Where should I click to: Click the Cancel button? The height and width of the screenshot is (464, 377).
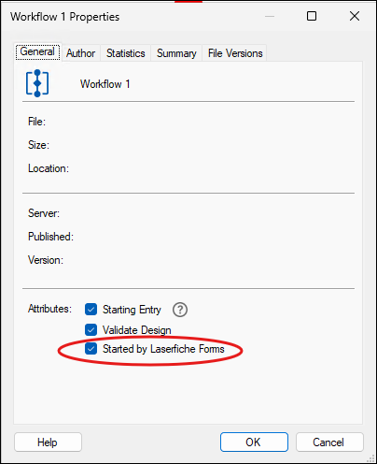pos(329,442)
